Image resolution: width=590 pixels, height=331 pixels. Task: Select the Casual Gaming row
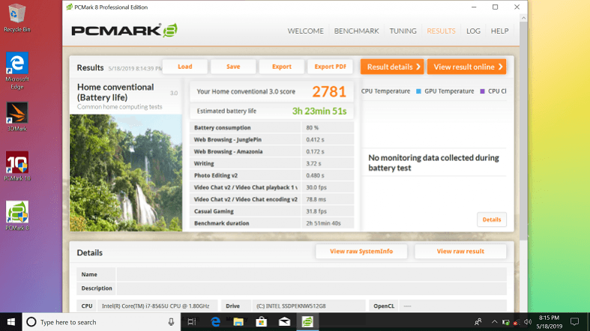[x=271, y=211]
